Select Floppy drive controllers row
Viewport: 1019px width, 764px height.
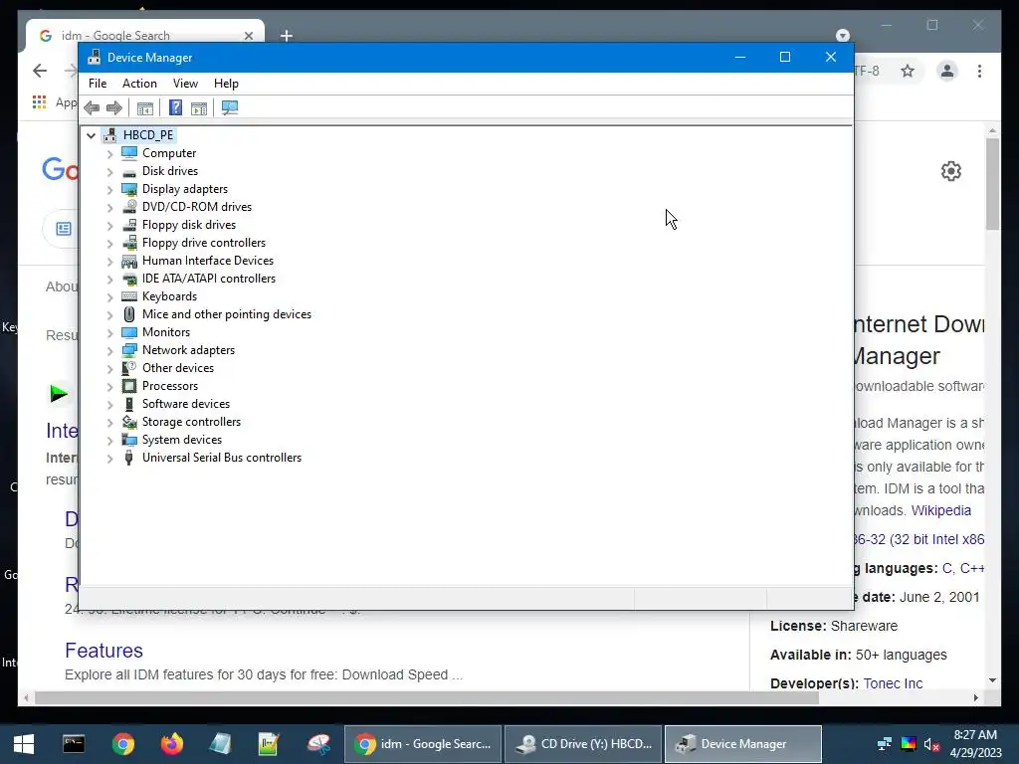click(204, 243)
